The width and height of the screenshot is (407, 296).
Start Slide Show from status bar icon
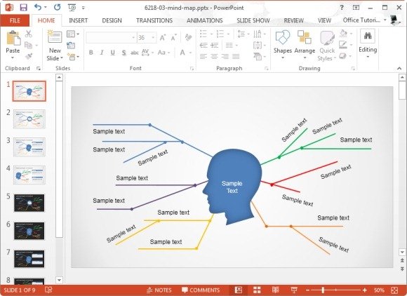pos(294,290)
